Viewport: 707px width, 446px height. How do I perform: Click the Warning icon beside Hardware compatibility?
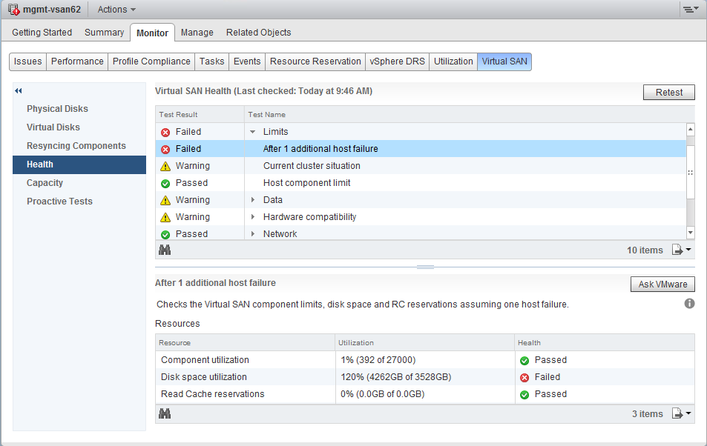[165, 216]
